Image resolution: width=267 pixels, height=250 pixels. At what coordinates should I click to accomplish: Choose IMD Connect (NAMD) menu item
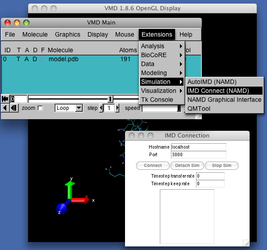click(225, 91)
